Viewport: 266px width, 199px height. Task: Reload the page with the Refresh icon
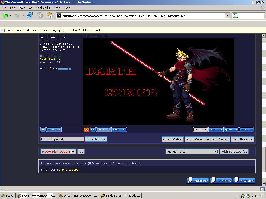click(x=30, y=15)
